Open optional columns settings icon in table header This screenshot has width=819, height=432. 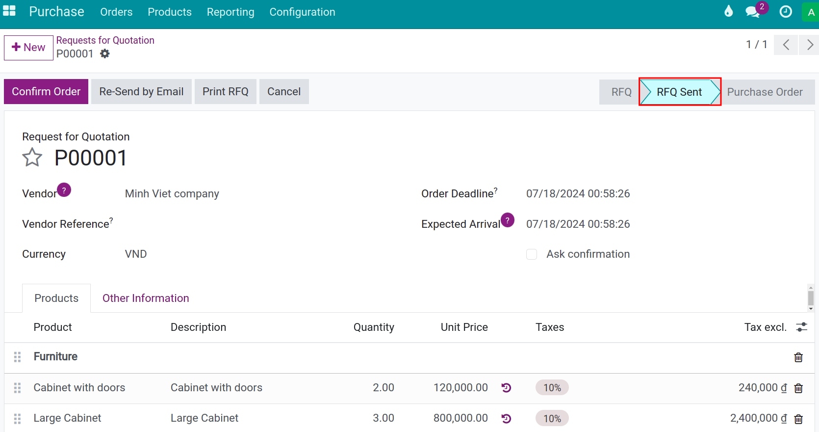(x=802, y=327)
